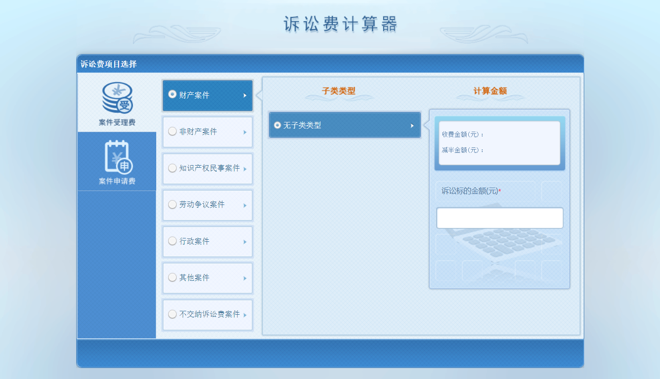The height and width of the screenshot is (379, 660).
Task: Expand arrow on the 财产案件 item
Action: [x=245, y=96]
